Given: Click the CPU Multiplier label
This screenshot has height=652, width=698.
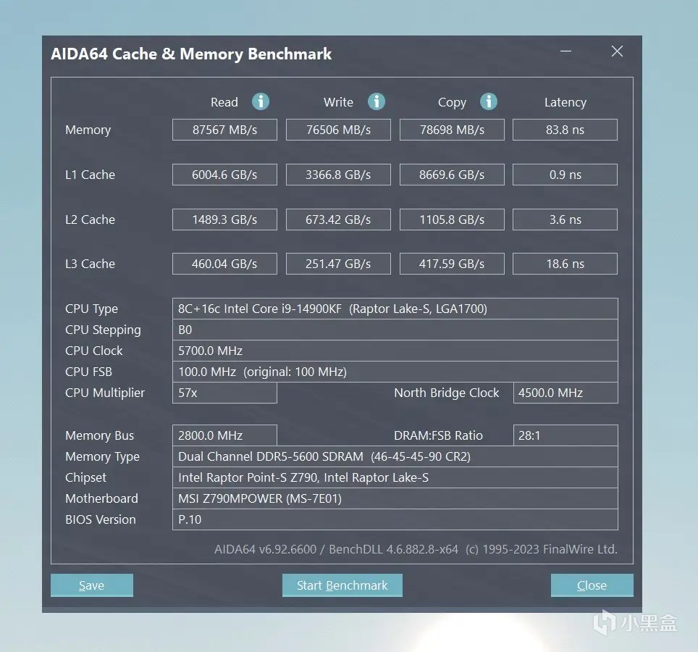Looking at the screenshot, I should click(105, 393).
